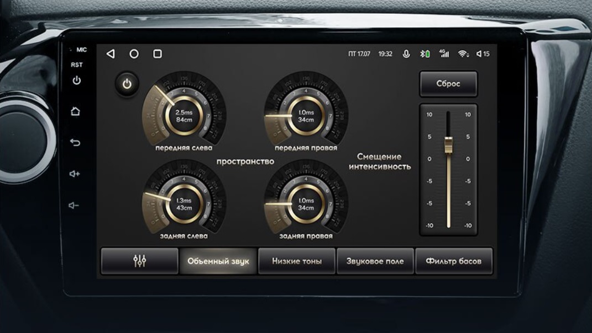The height and width of the screenshot is (333, 592).
Task: Open the recent apps square icon
Action: point(158,54)
